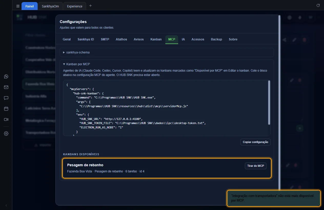Switch to the Painel tab
This screenshot has height=210, width=324.
29,6
